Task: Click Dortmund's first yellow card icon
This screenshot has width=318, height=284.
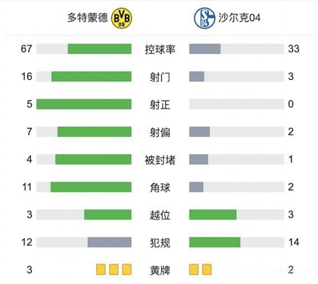Action: click(101, 270)
